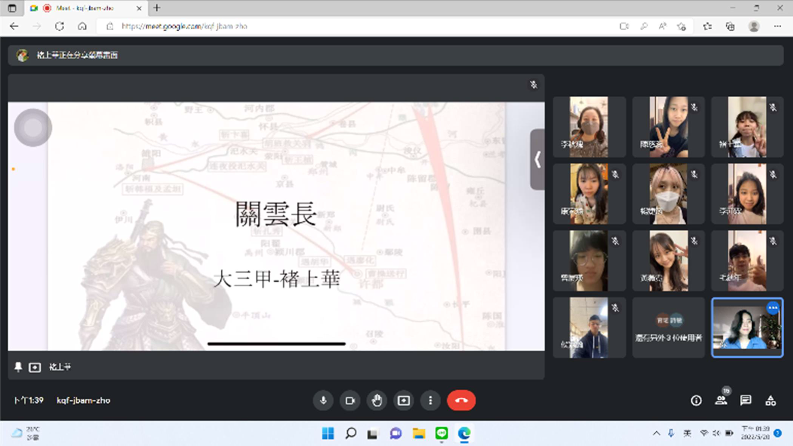Open Windows taskbar search
793x446 pixels.
(x=350, y=434)
